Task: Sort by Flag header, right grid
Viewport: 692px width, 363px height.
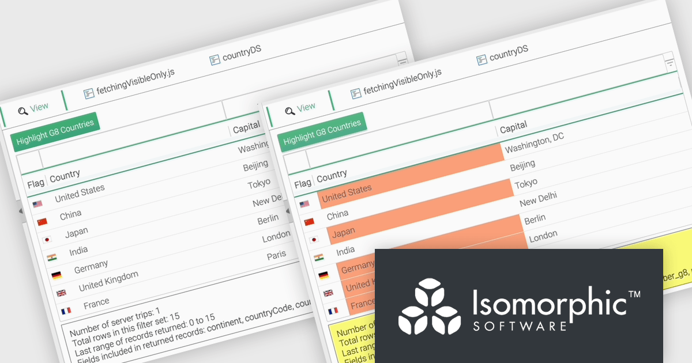Action: tap(303, 184)
